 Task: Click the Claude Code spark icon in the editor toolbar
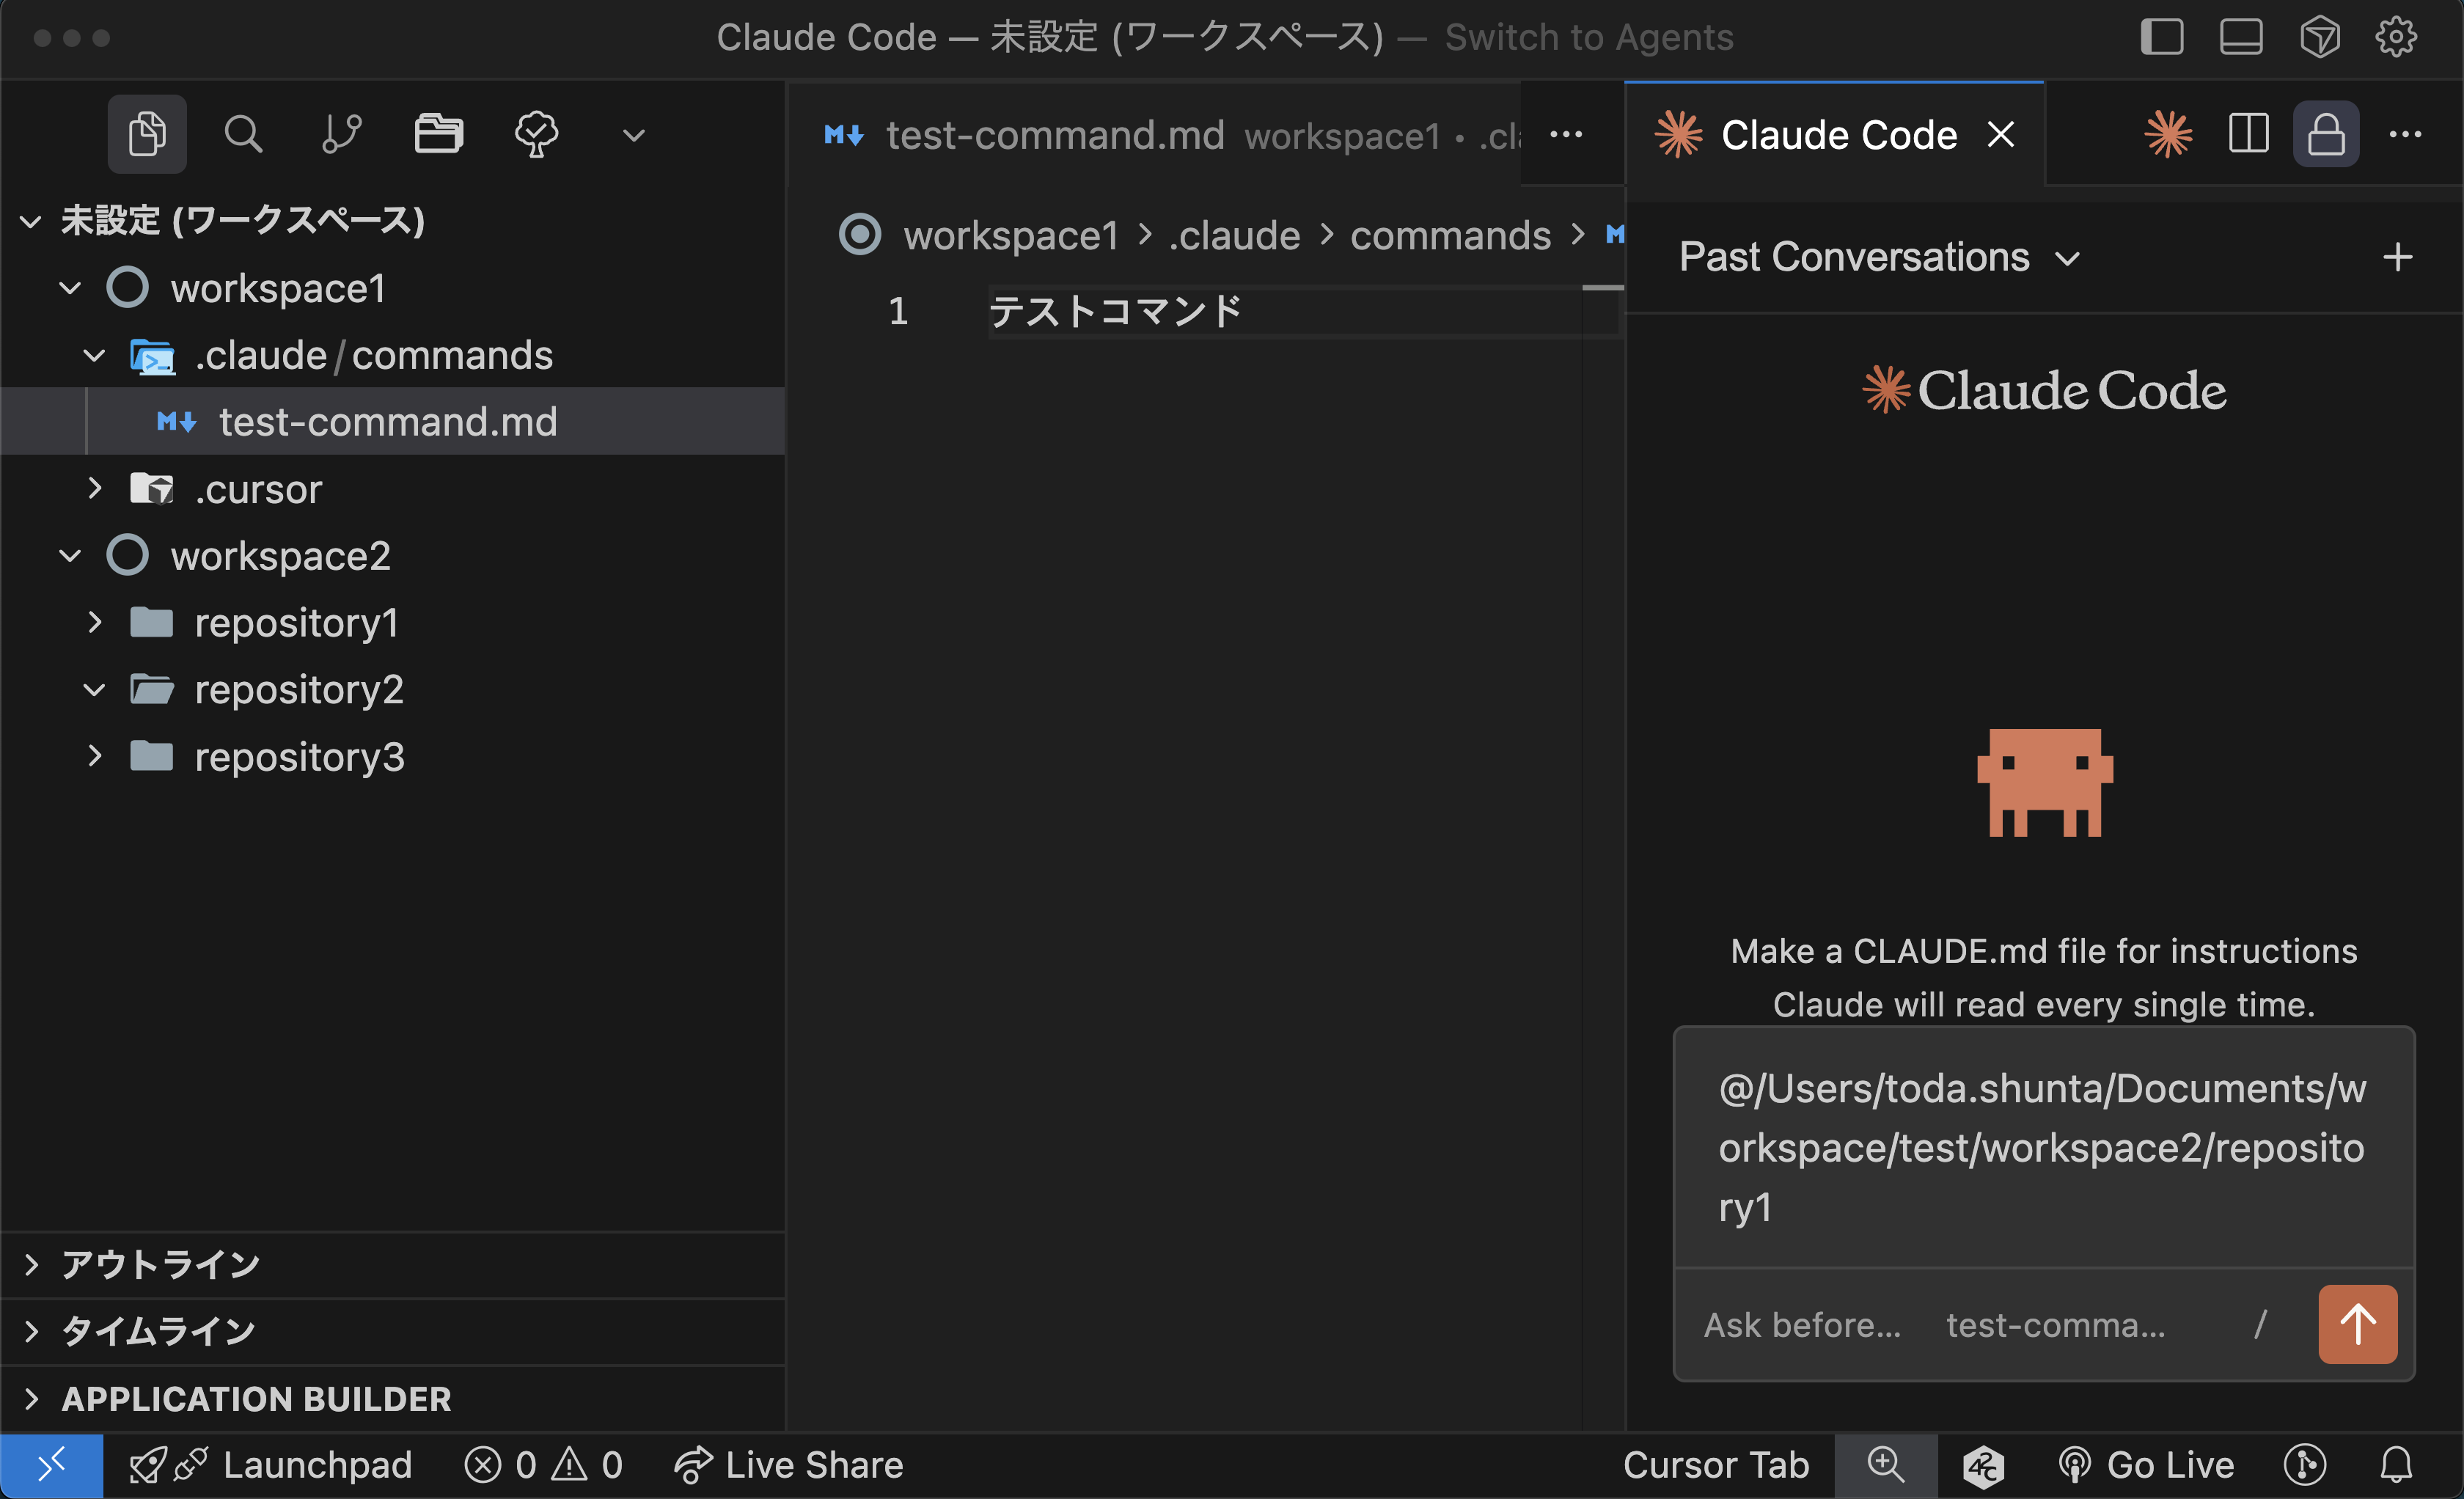(2167, 134)
